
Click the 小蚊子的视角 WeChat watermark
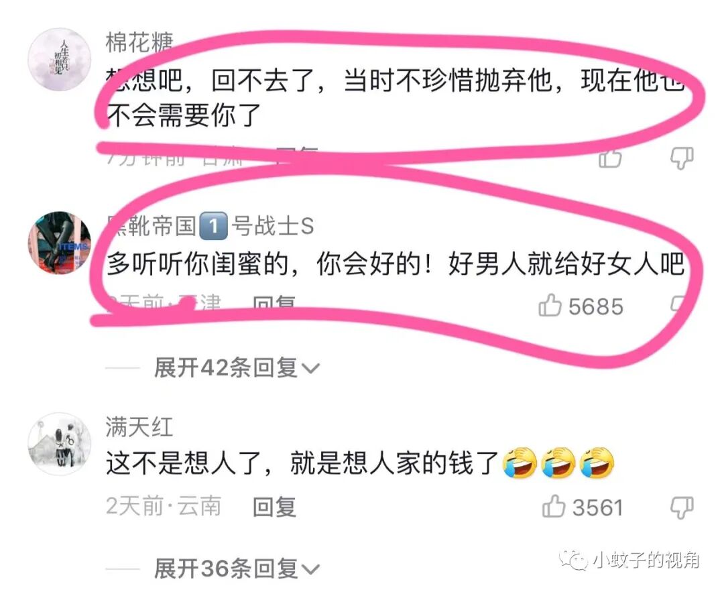point(629,560)
